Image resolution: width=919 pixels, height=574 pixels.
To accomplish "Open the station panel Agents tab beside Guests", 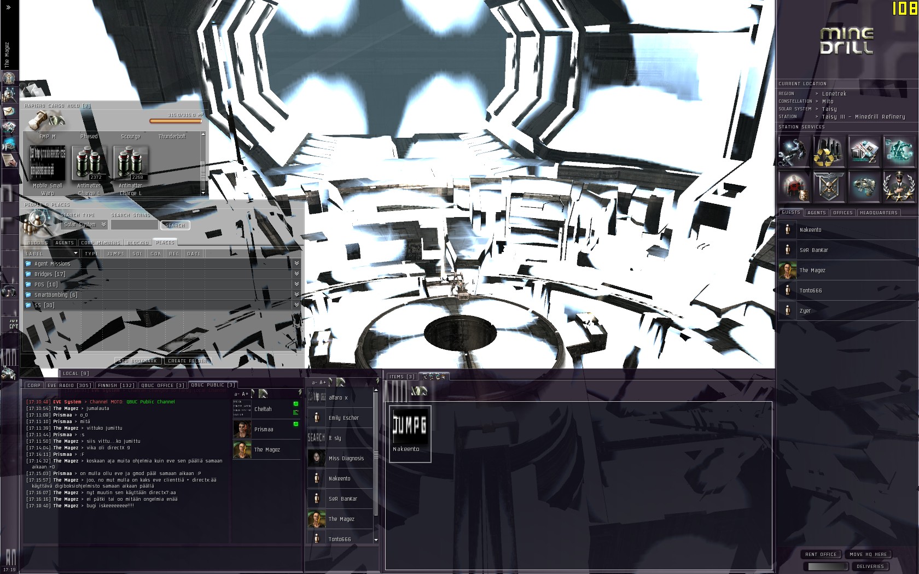I will click(x=817, y=213).
